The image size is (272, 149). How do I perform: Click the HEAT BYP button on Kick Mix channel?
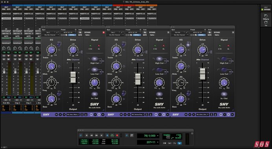pos(9,9)
